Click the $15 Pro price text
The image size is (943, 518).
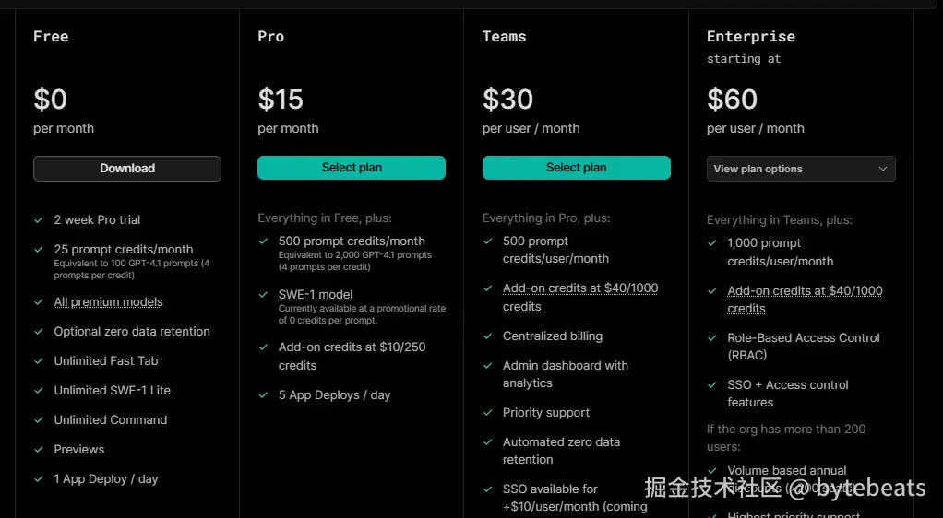point(281,99)
